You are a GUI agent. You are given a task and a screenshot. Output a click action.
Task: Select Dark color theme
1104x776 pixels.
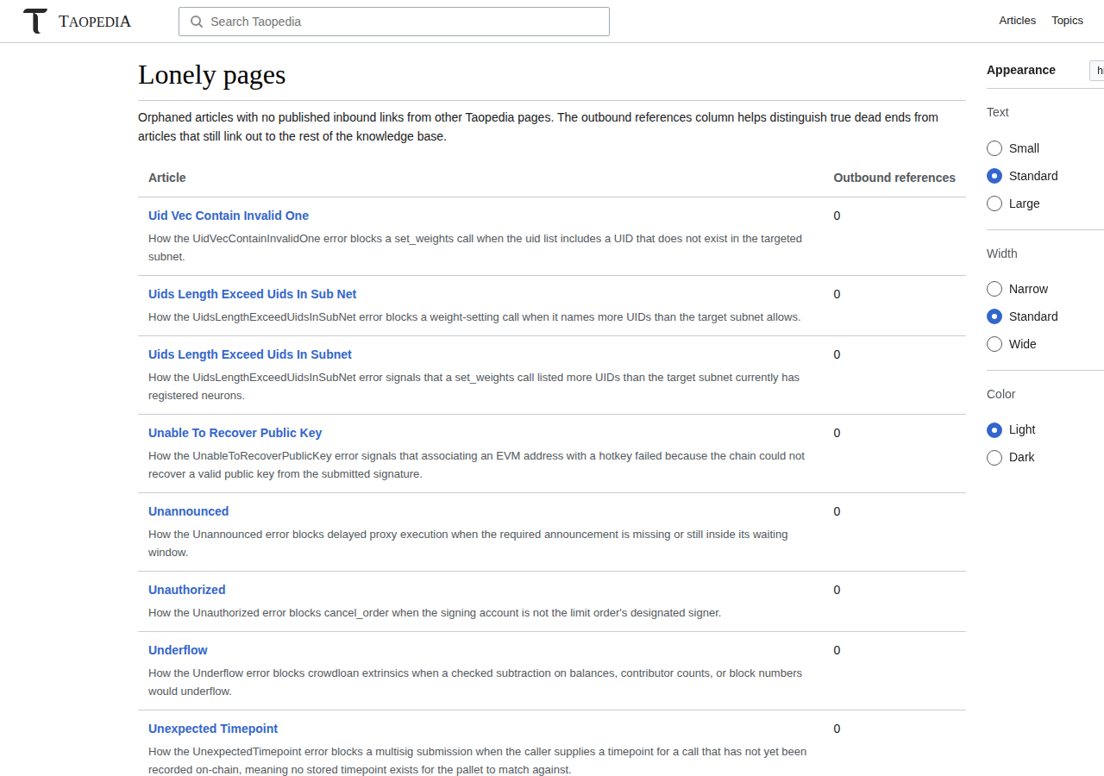(994, 457)
